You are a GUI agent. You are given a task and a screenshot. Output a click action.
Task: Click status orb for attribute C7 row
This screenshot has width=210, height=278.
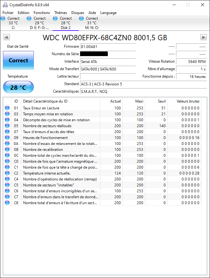coord(7,197)
